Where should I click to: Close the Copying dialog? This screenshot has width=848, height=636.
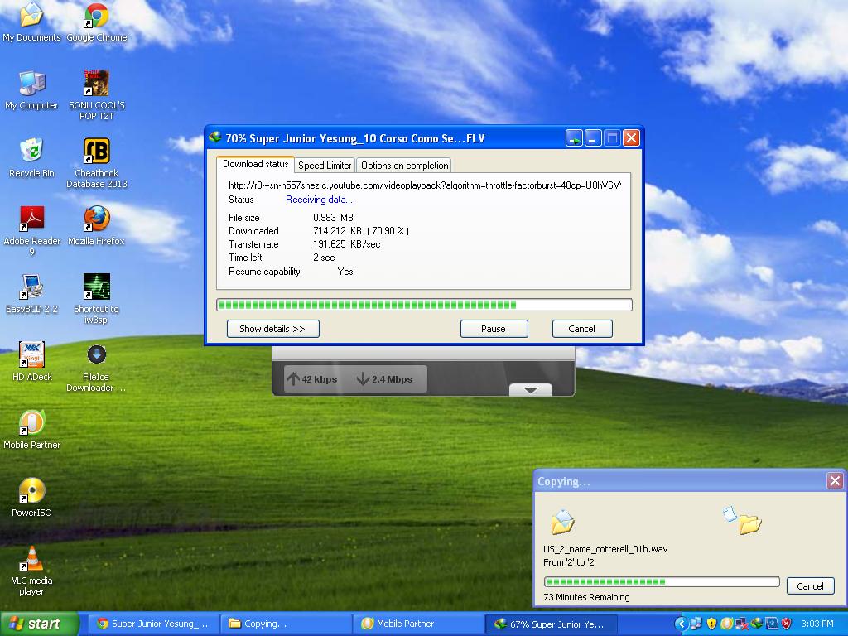coord(835,481)
